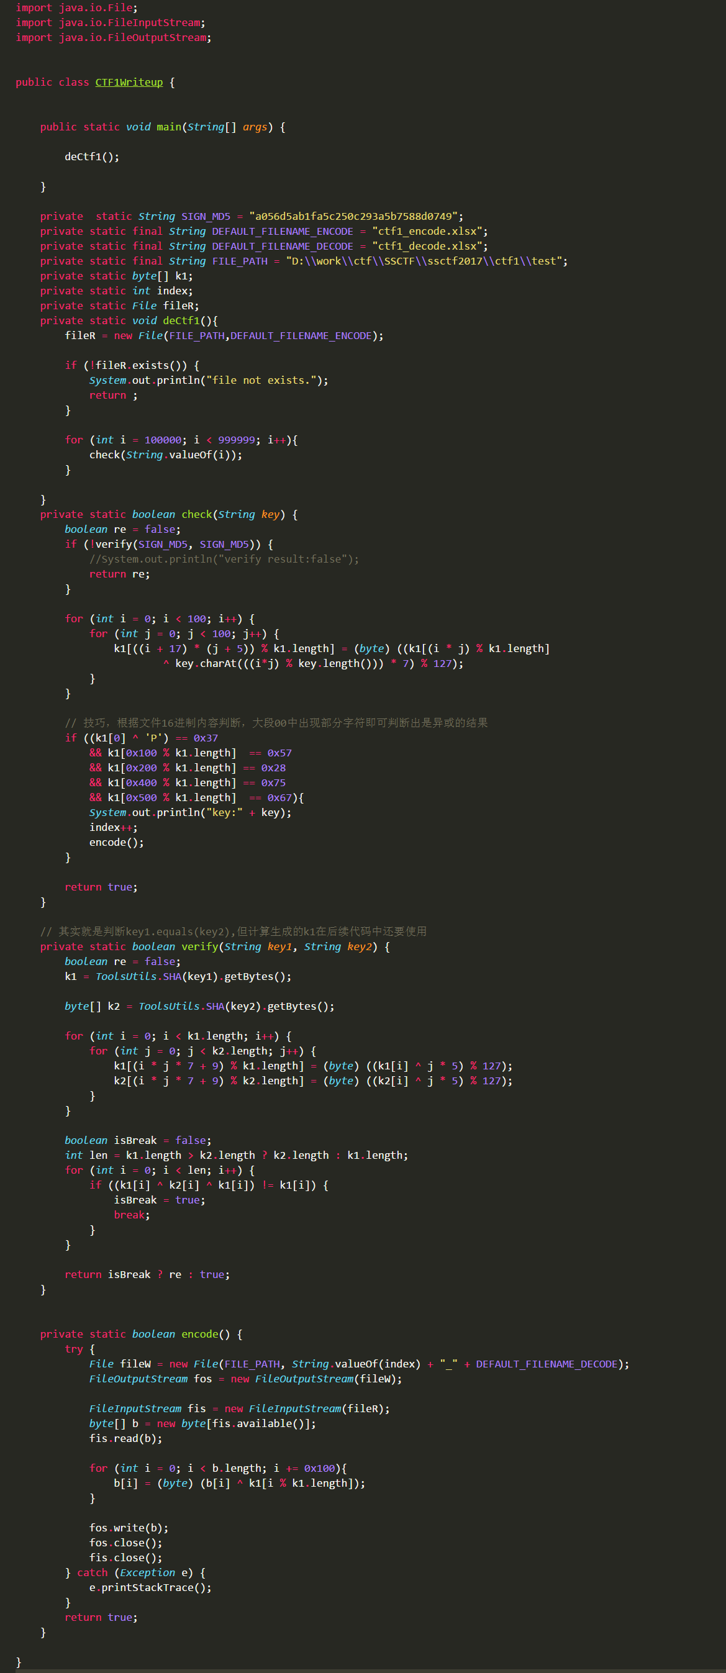Click the deCtf1(); call in main
726x1673 pixels.
[91, 156]
